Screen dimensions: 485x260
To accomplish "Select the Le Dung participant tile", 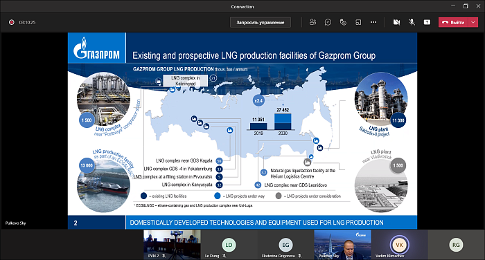I will point(229,244).
